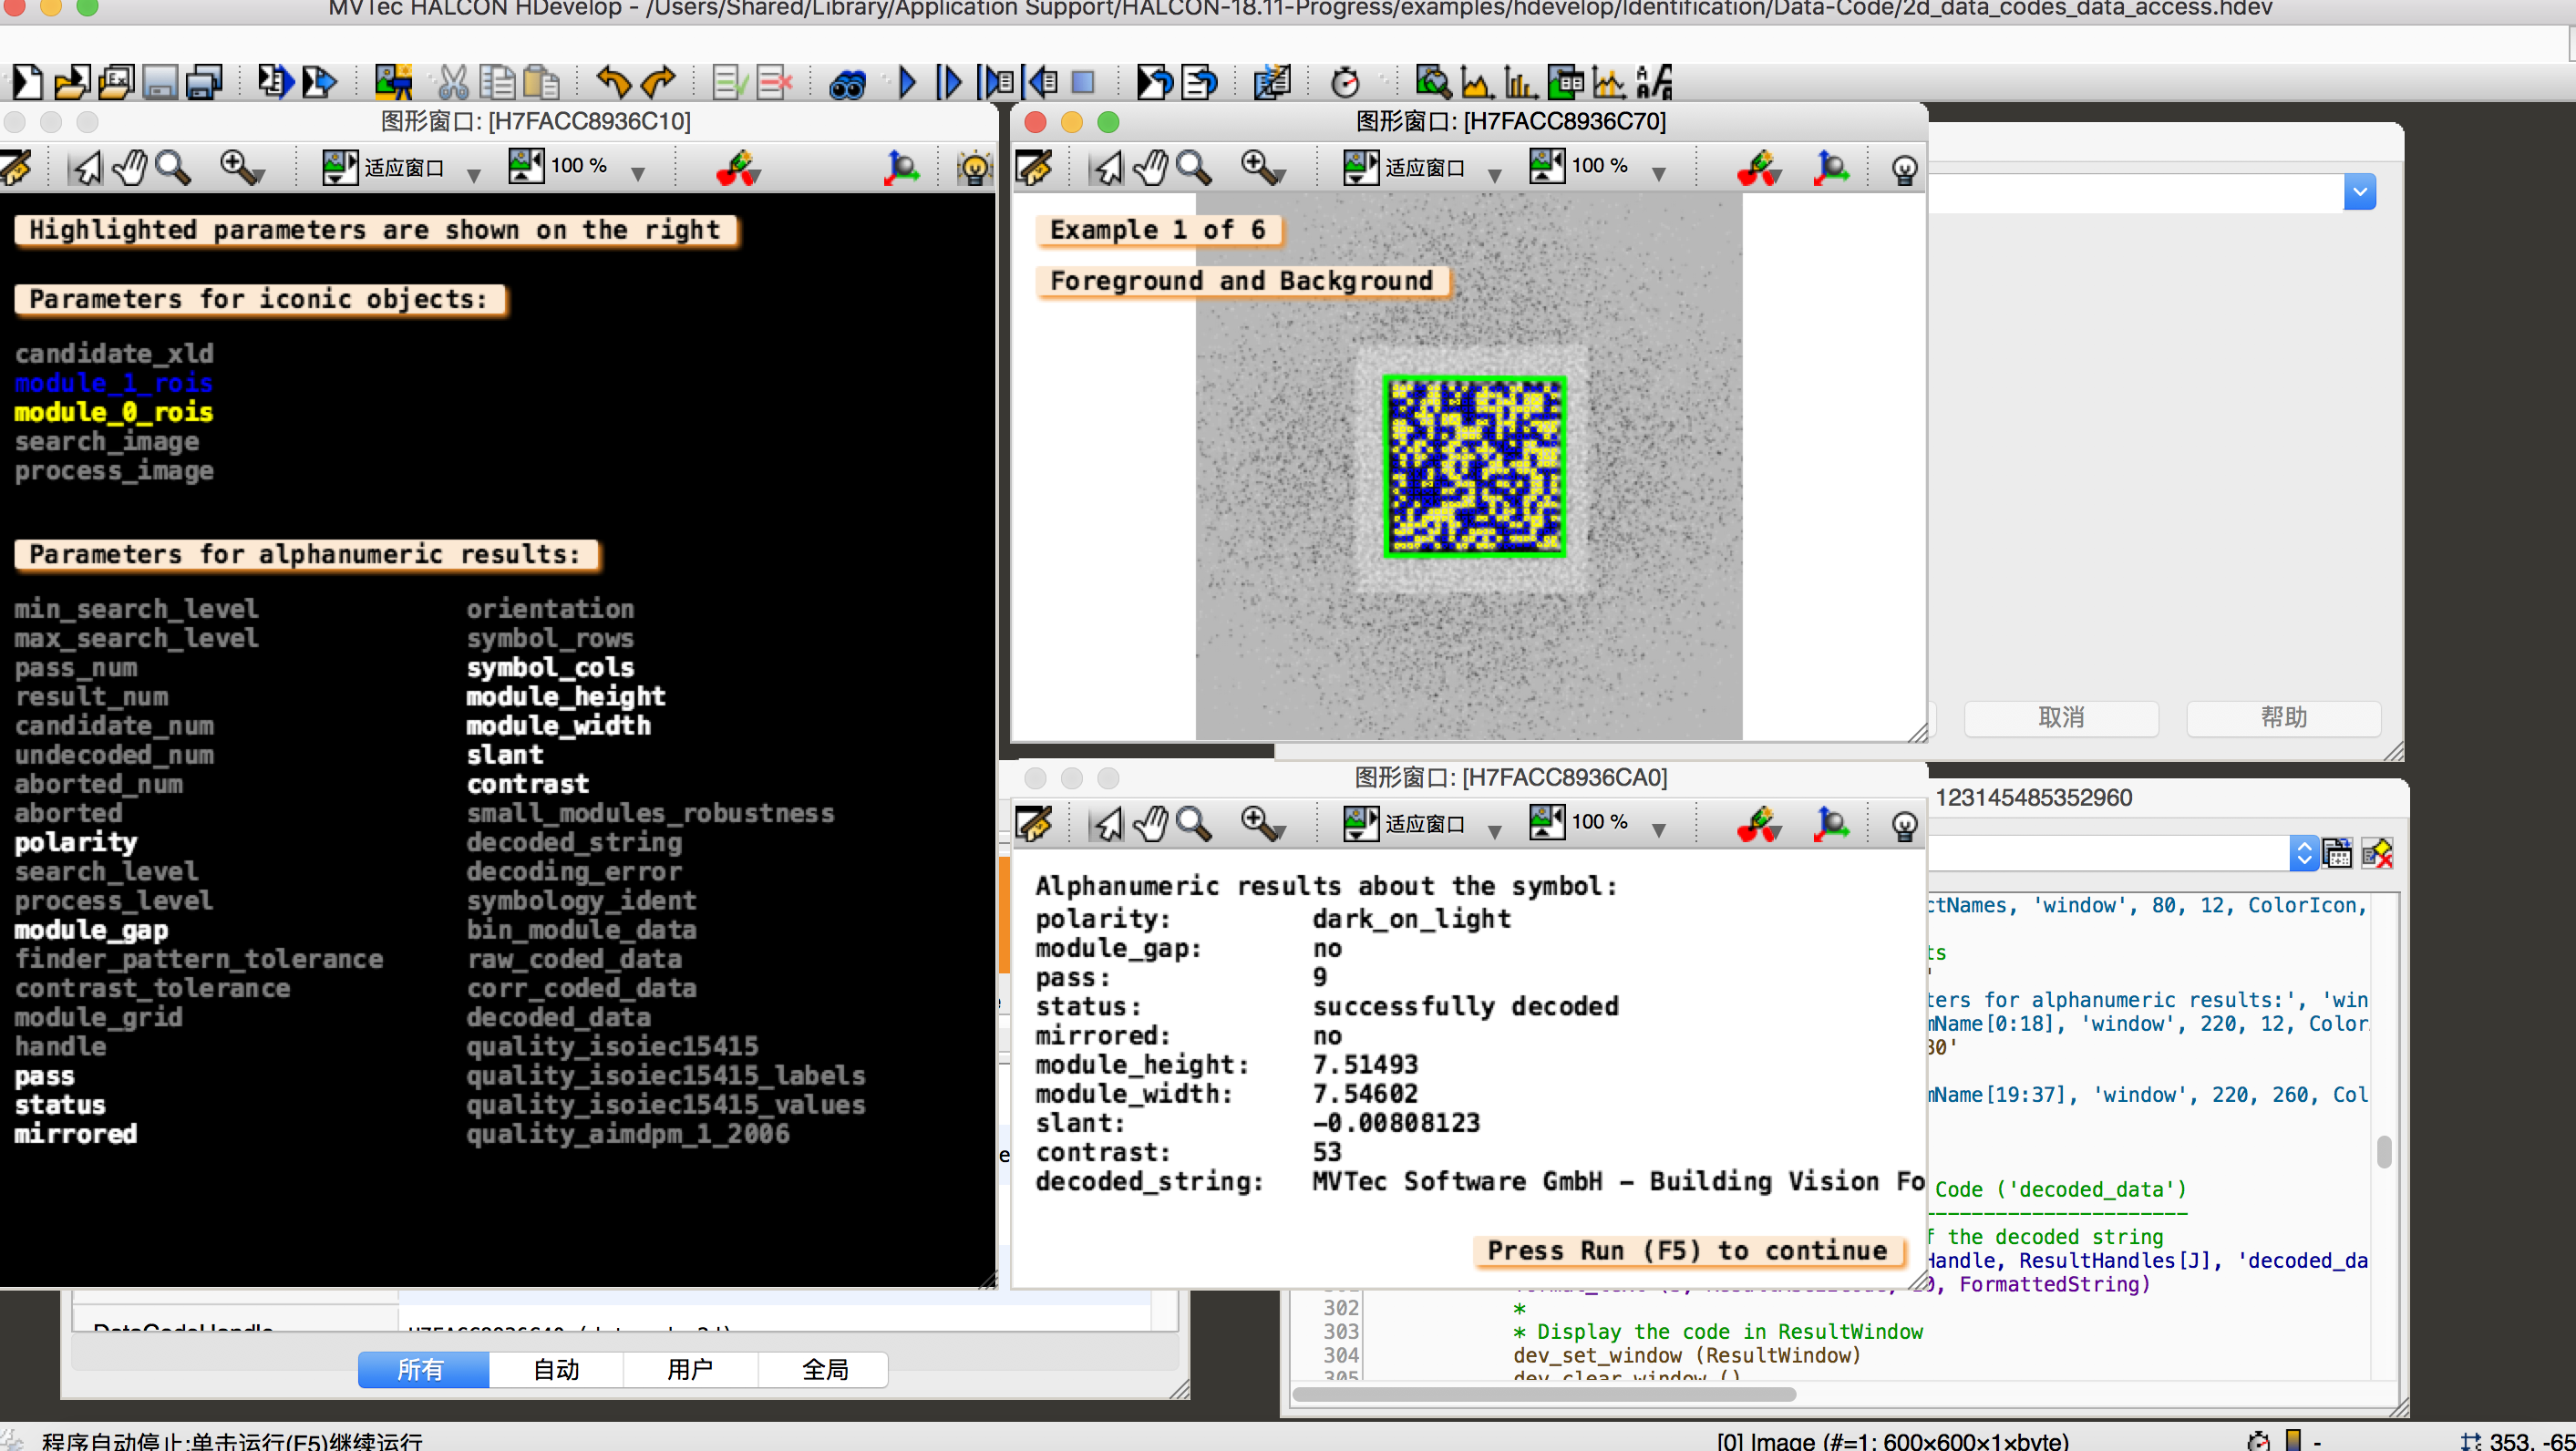Viewport: 2576px width, 1451px height.
Task: Switch to the 自动 variables tab
Action: point(556,1369)
